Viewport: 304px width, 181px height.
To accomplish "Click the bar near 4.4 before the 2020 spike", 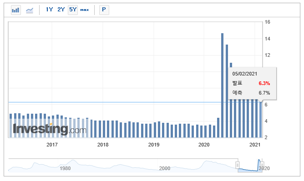I will pos(218,127).
